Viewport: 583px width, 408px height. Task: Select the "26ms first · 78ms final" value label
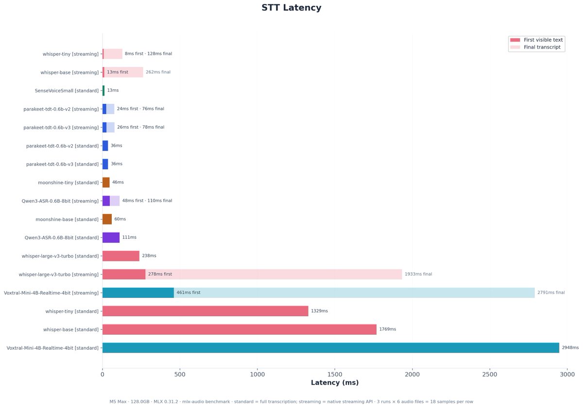[x=140, y=127]
